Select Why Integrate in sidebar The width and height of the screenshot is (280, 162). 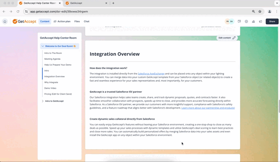click(x=51, y=82)
